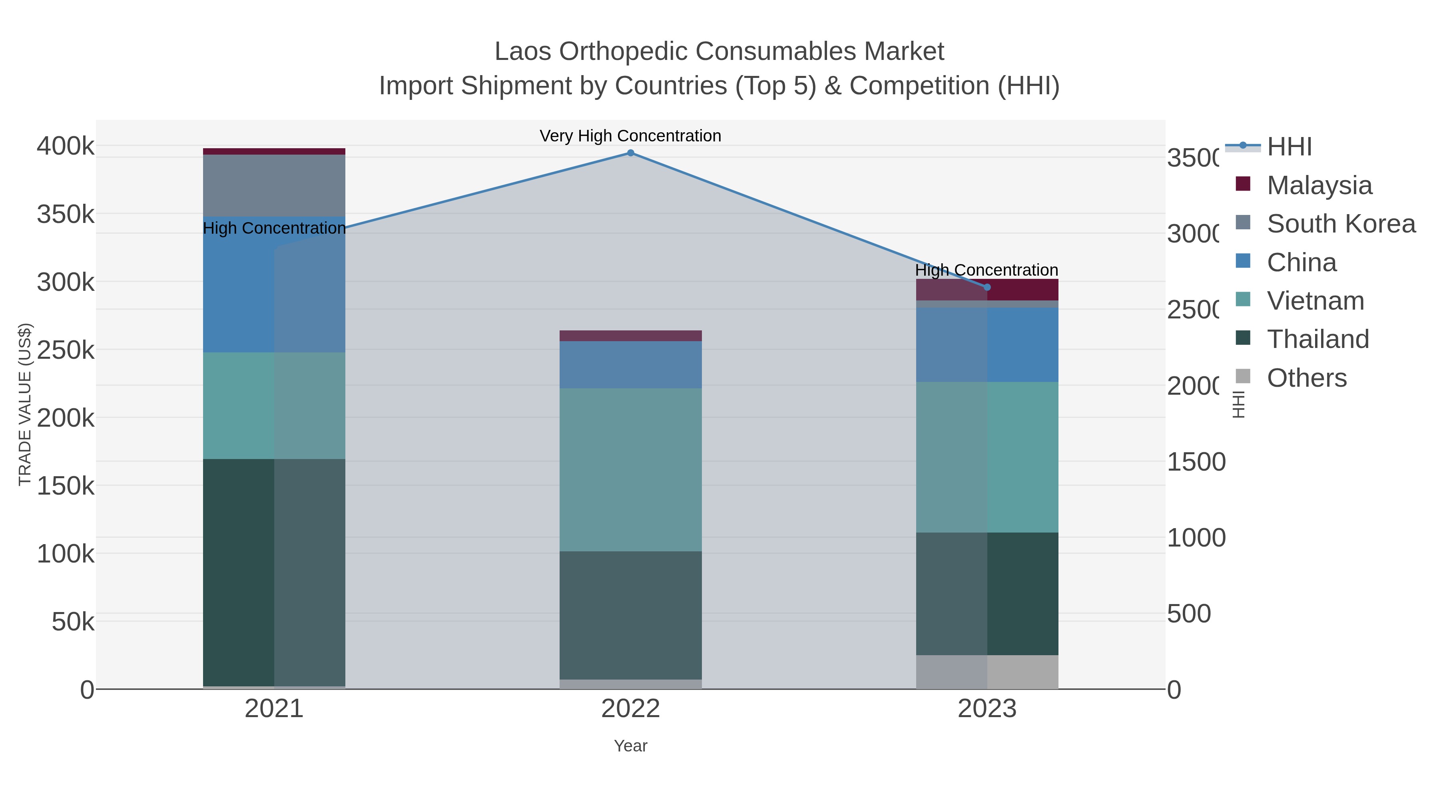This screenshot has width=1439, height=809.
Task: Toggle the Thailand legend entry
Action: coord(1302,340)
